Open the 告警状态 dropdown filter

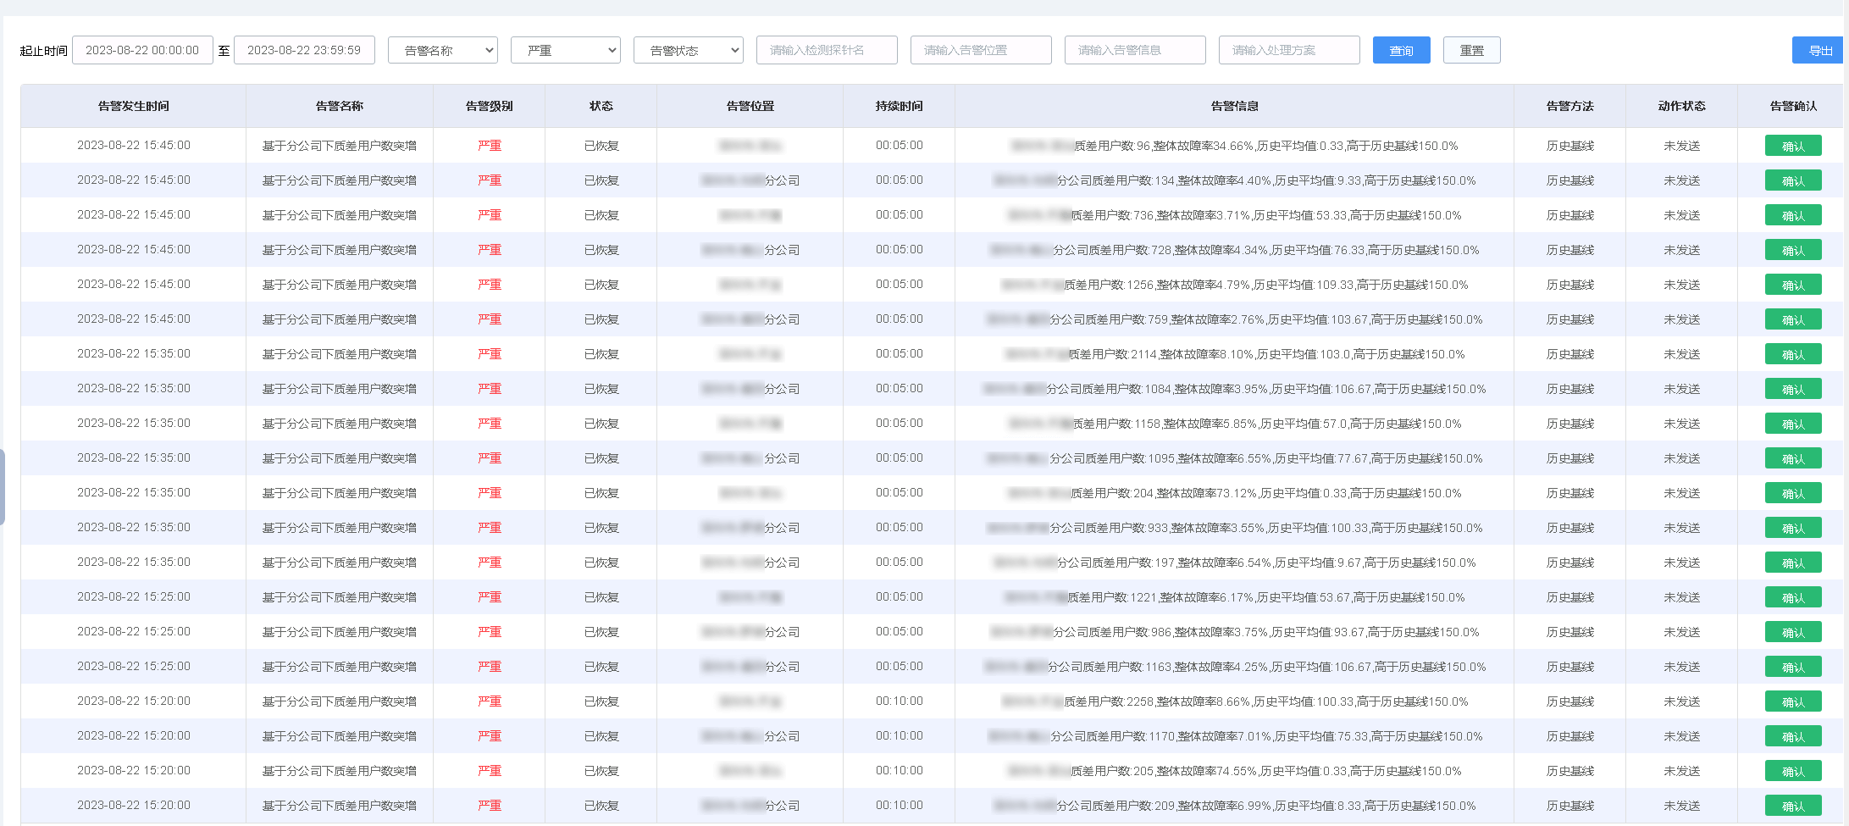[x=688, y=51]
